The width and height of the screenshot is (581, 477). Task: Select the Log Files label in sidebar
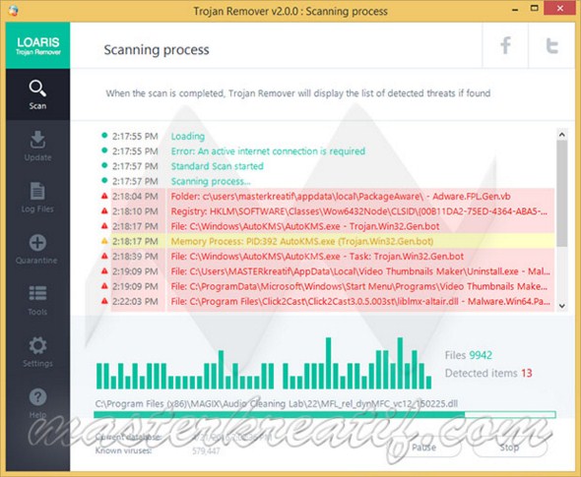37,209
